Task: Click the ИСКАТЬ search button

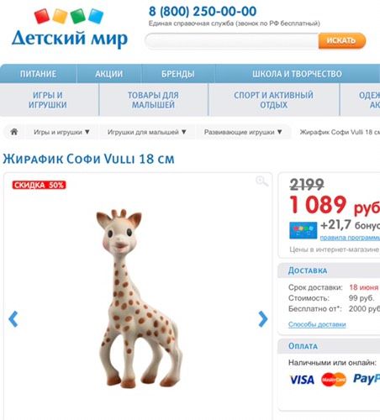Action: (x=342, y=41)
